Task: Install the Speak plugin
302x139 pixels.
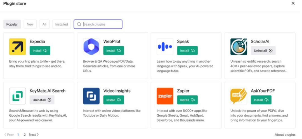Action: click(187, 51)
